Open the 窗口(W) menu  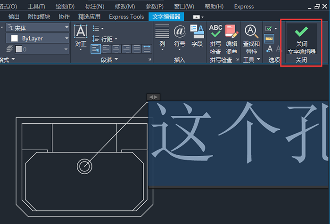tap(184, 7)
